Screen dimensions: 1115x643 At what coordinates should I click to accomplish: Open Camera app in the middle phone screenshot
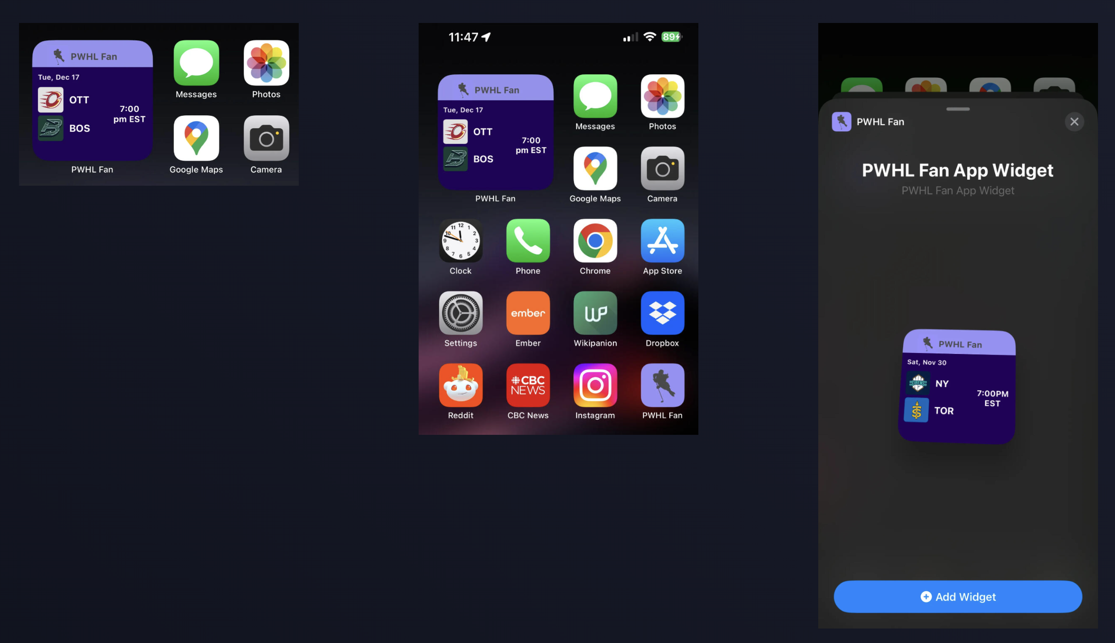(662, 168)
